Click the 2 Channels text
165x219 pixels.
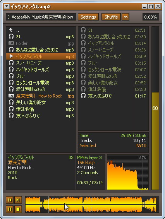coord(88,173)
